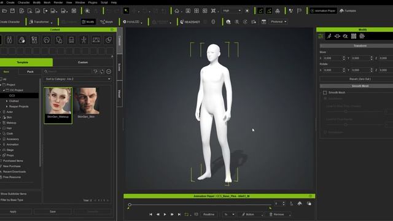Open Turntable render option
393x221 pixels.
point(348,11)
